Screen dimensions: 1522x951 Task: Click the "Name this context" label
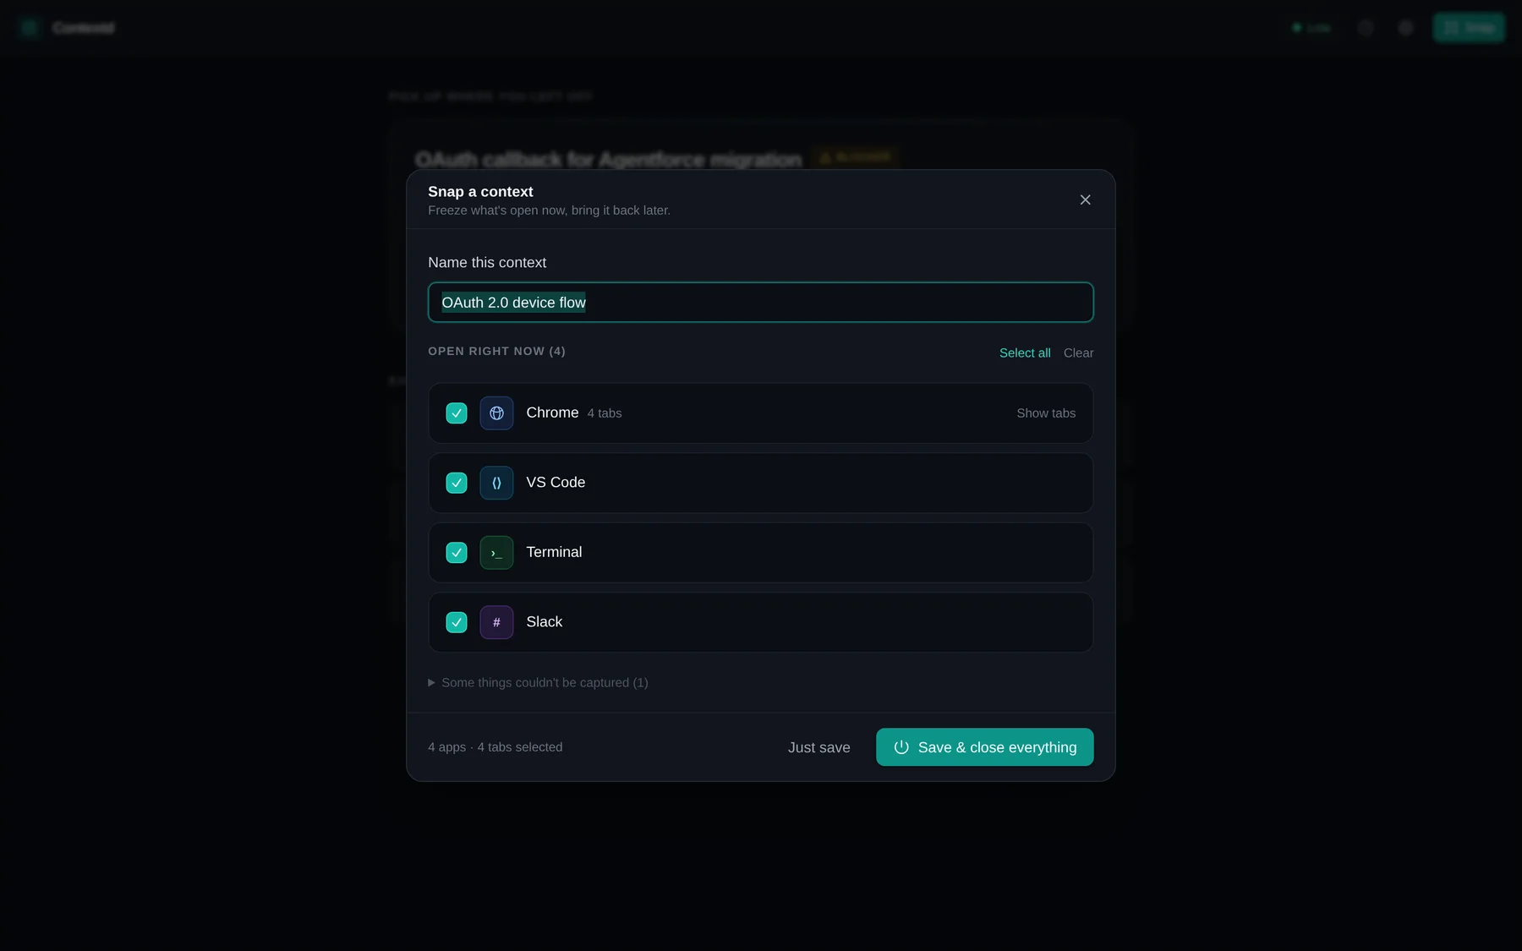[x=487, y=263]
